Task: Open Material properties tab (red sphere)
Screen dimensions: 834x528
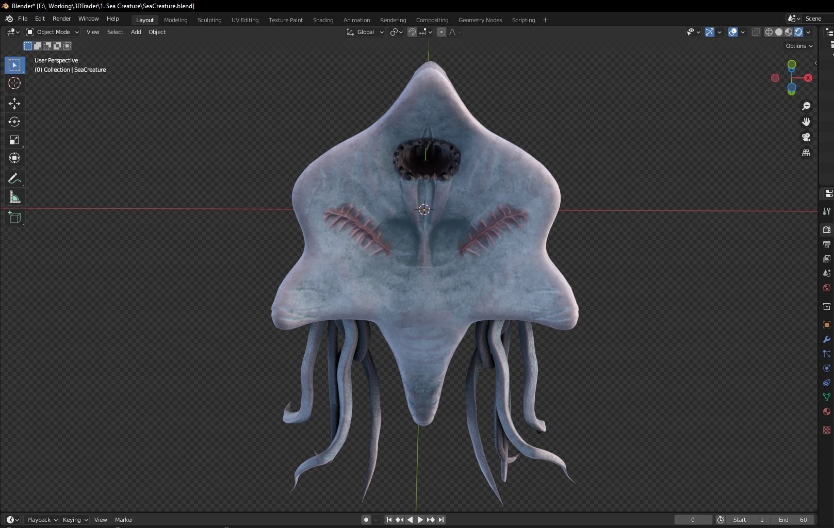Action: pos(827,411)
